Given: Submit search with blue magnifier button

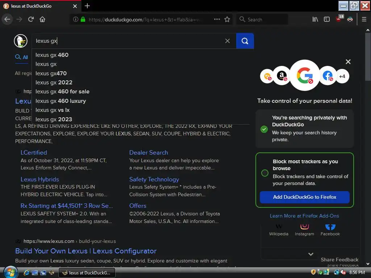Looking at the screenshot, I should 245,41.
